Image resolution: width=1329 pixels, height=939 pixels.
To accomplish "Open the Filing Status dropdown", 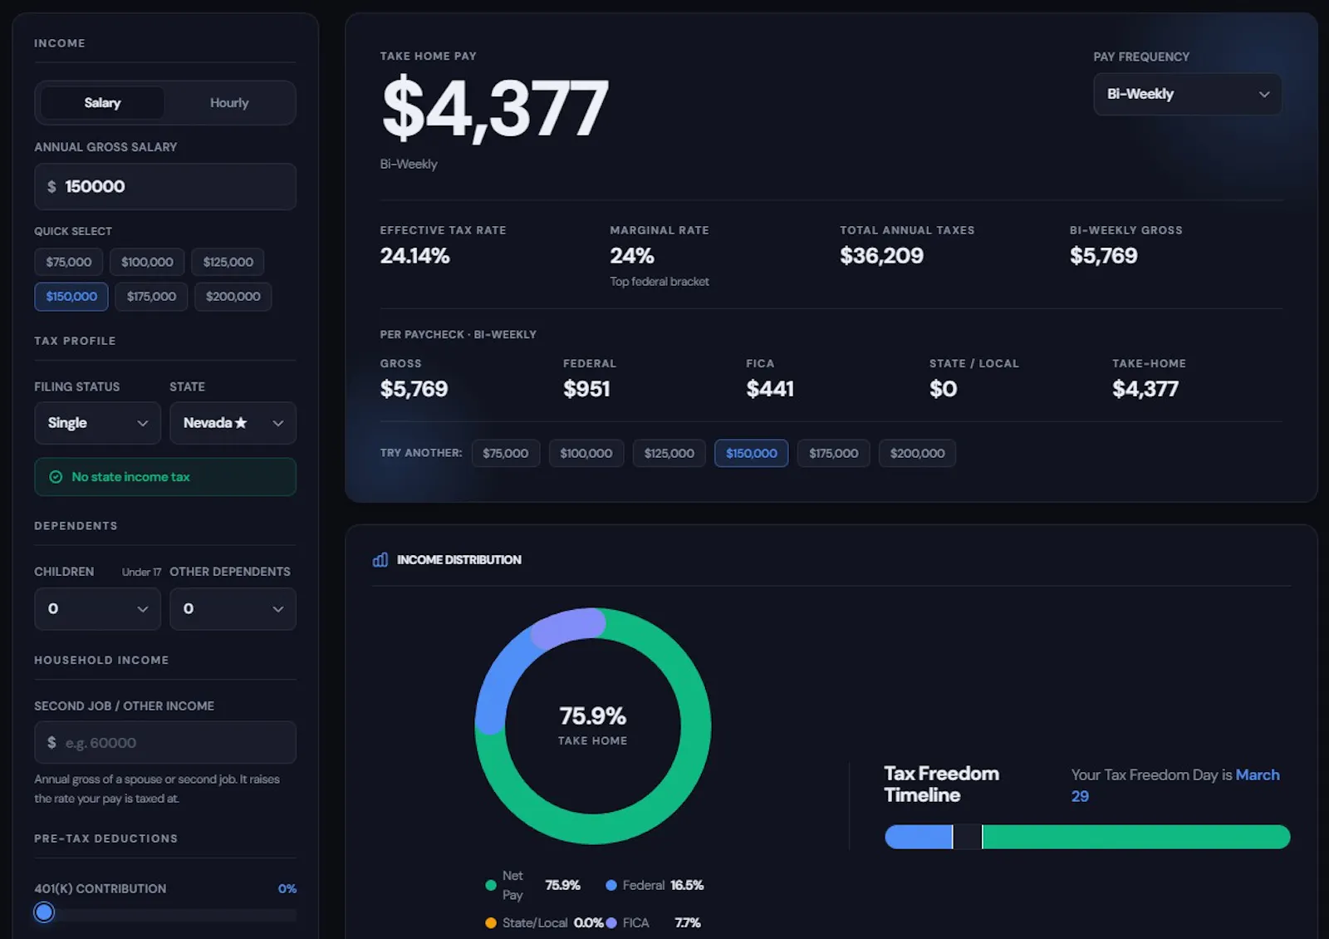I will point(97,423).
